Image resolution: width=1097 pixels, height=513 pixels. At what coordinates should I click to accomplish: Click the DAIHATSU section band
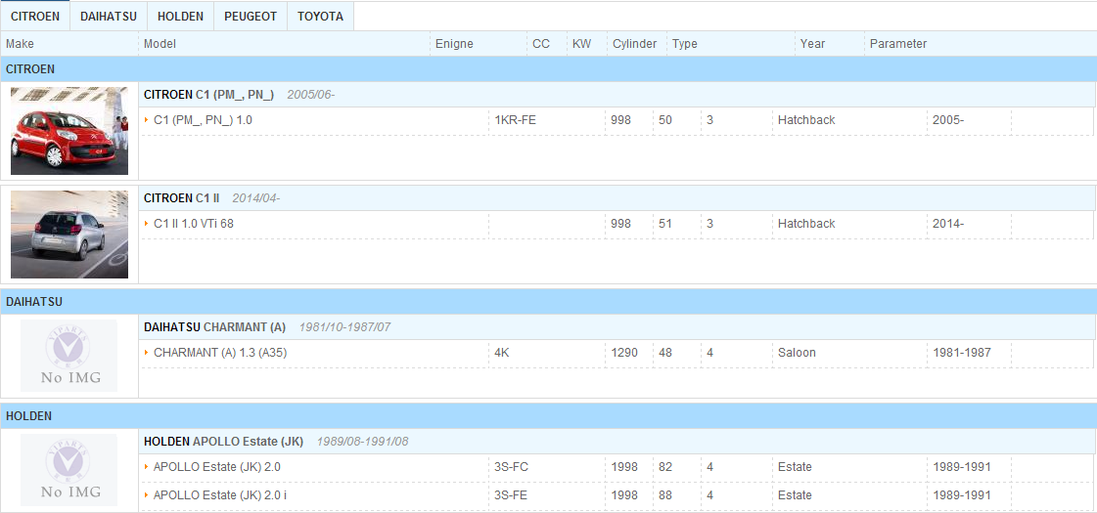pos(548,301)
